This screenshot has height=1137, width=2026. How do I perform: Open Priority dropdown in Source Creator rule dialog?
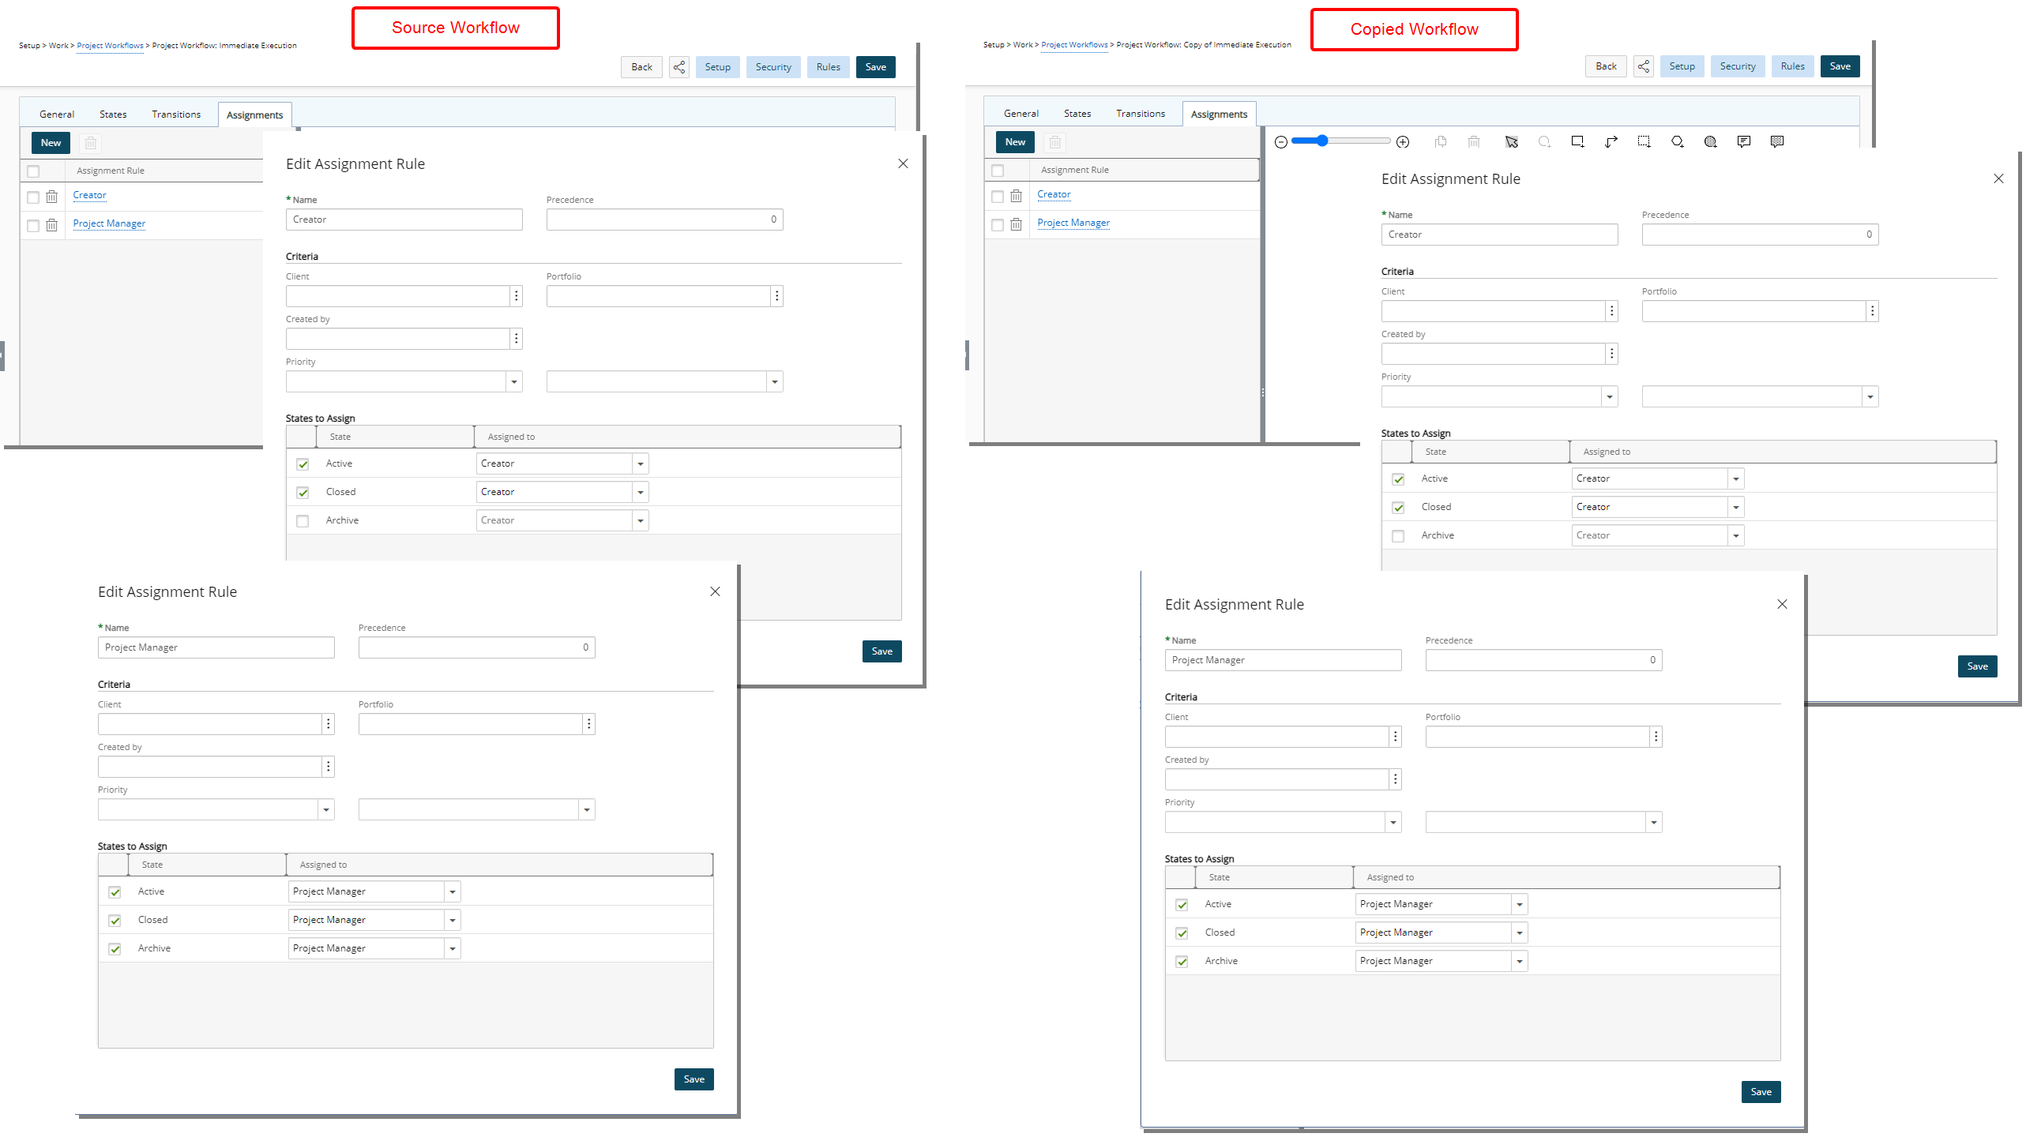tap(514, 382)
